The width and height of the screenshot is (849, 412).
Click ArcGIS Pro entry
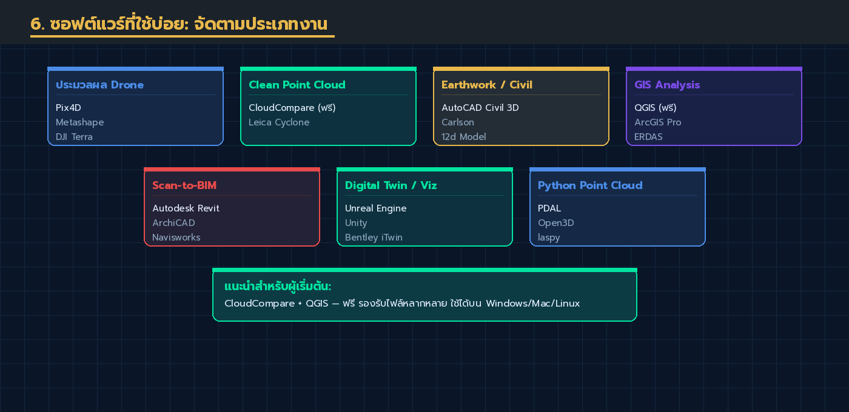click(x=658, y=122)
